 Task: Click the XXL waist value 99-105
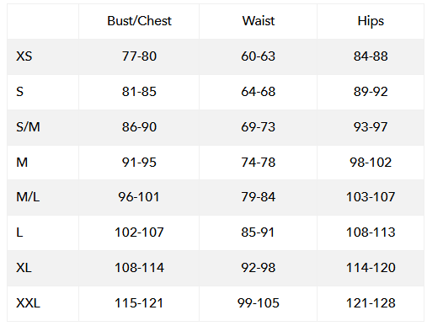tap(259, 303)
